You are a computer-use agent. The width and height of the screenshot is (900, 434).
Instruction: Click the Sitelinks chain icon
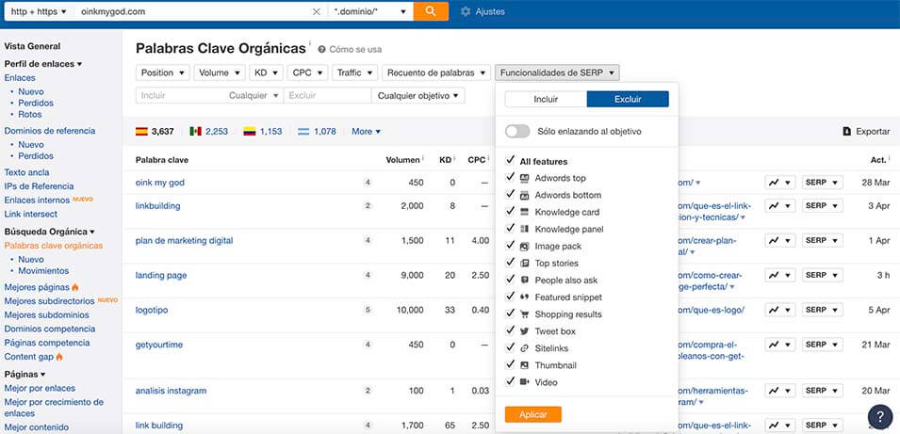[524, 348]
